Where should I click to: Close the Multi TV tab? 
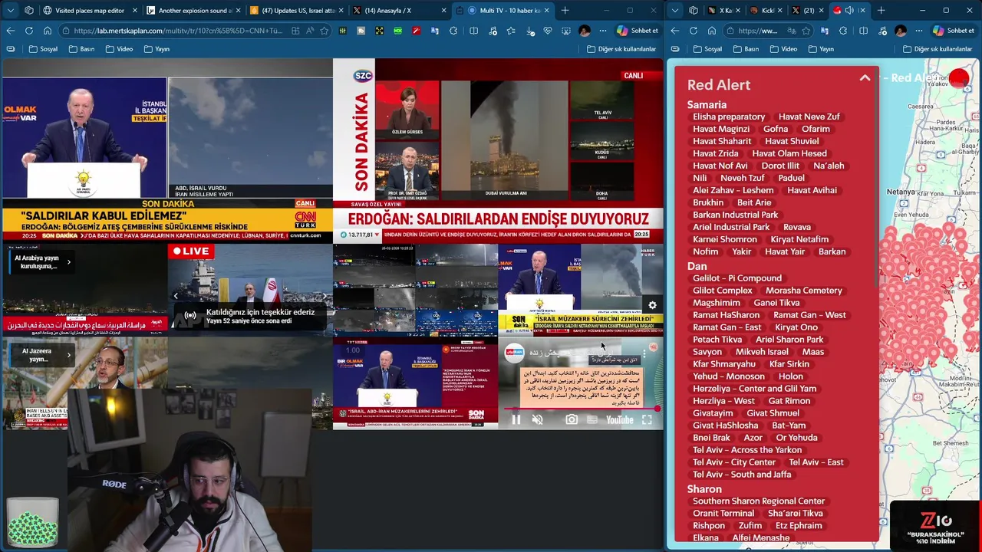[548, 11]
